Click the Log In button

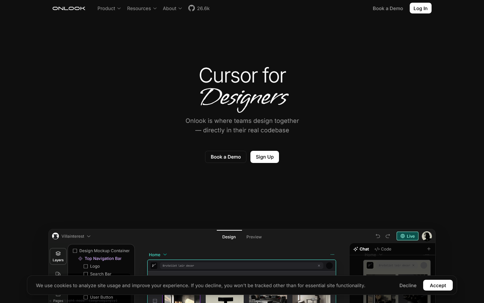coord(420,8)
